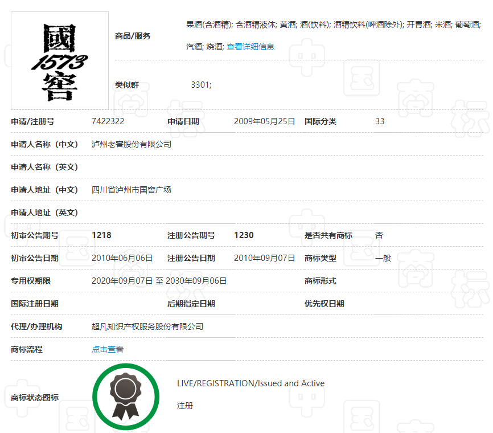Click the 國1573窖 trademark image

point(60,60)
